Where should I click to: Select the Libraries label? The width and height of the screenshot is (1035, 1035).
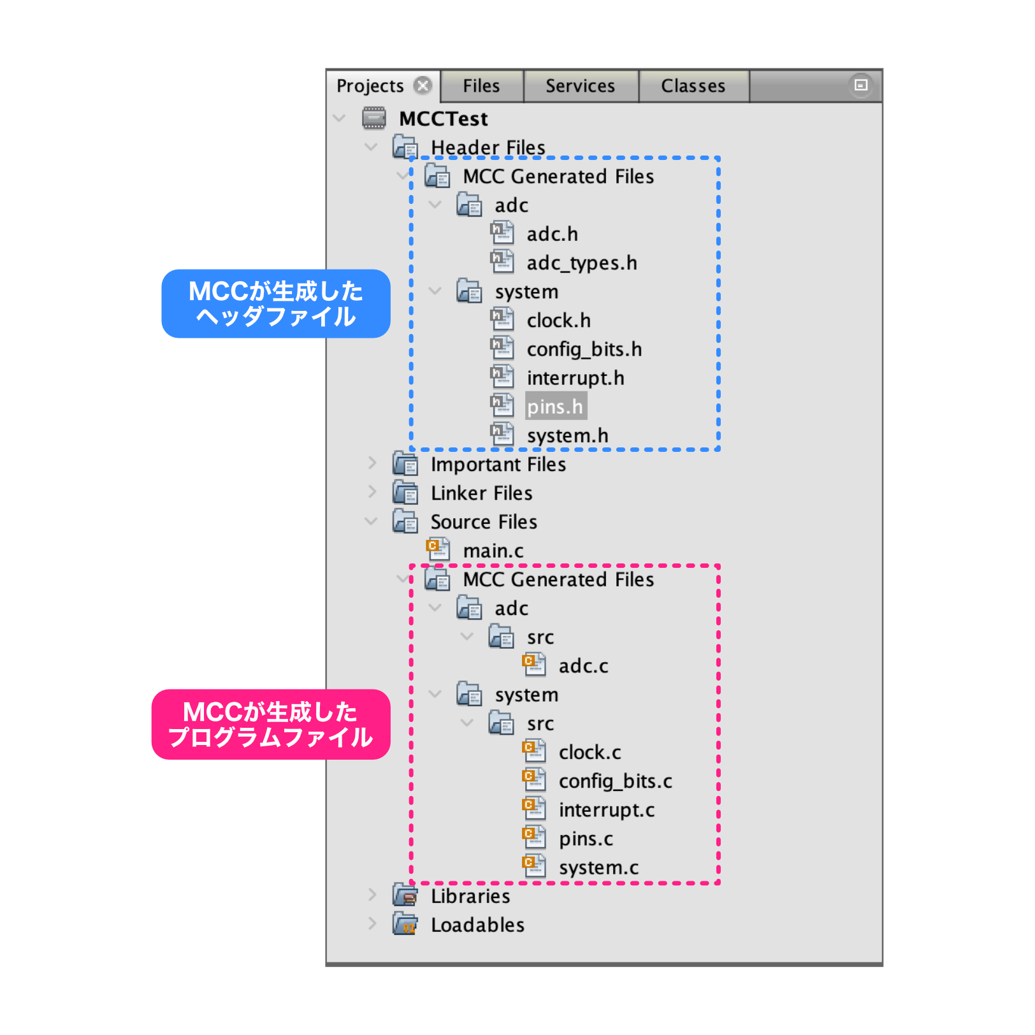click(x=470, y=896)
